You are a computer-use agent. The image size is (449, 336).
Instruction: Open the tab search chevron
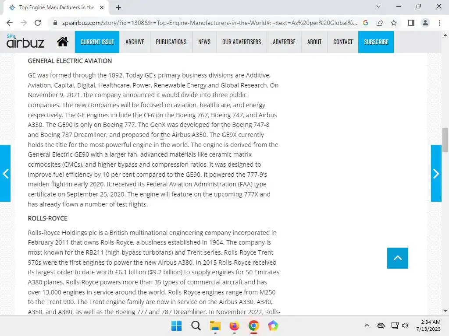pyautogui.click(x=378, y=6)
